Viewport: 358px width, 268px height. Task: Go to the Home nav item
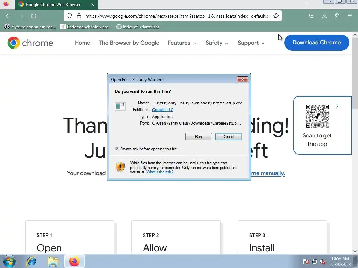[83, 43]
